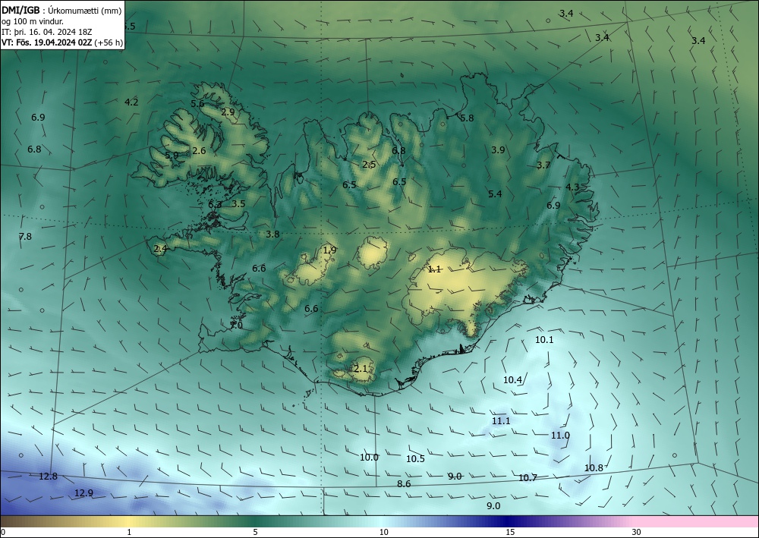Click the 3.5 value on the map

238,203
